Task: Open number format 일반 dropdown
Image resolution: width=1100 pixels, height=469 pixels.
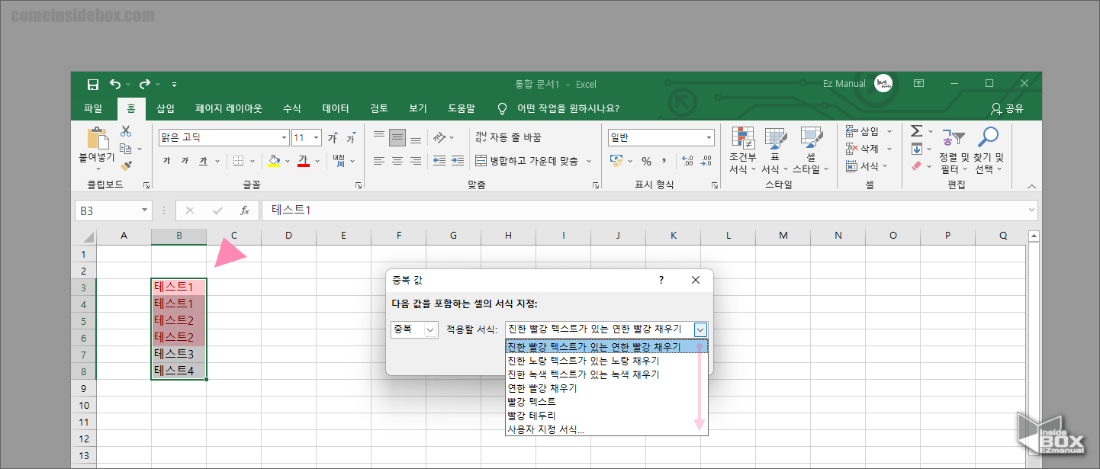Action: click(709, 138)
